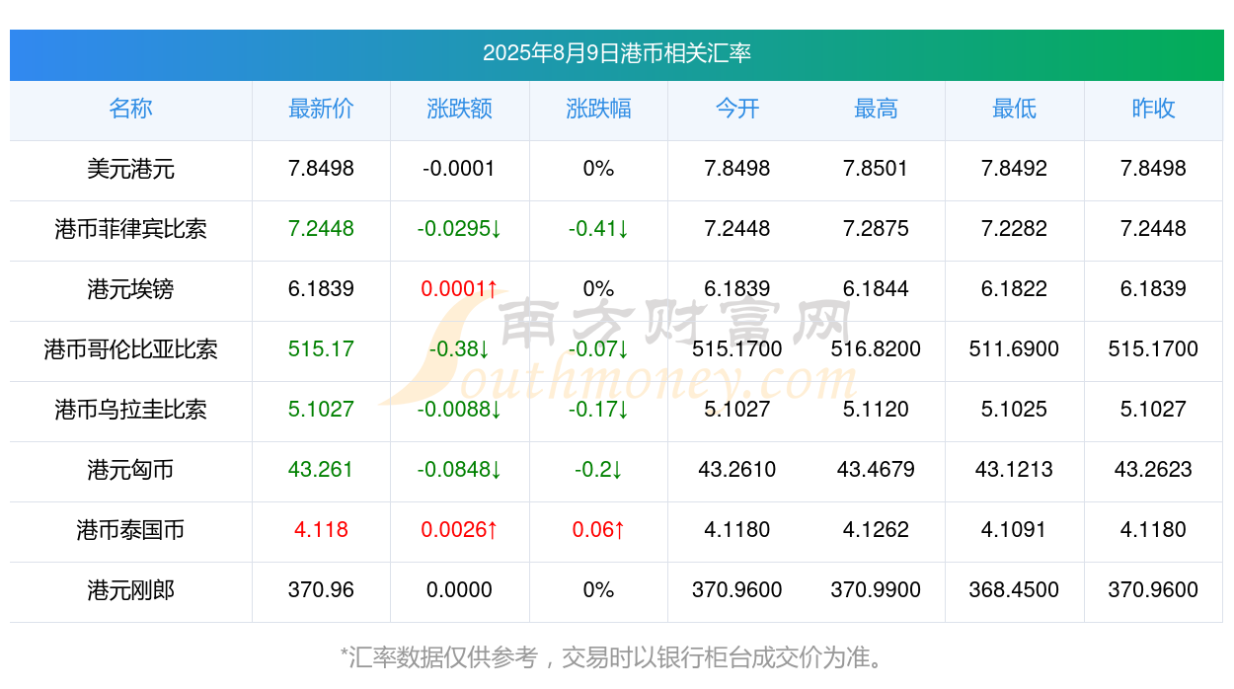
Task: Click the green change value -0.0088↓
Action: click(459, 410)
